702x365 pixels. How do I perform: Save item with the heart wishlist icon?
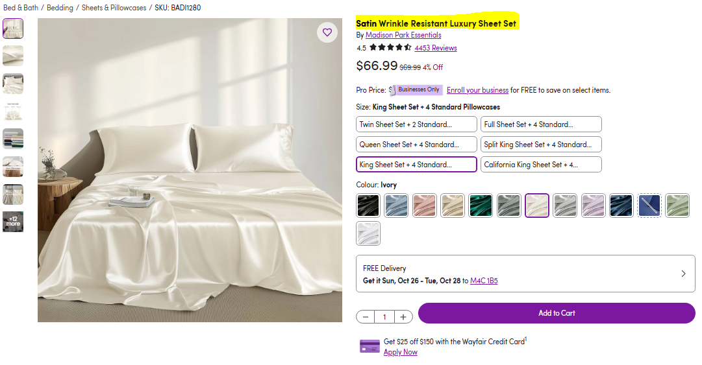[327, 32]
